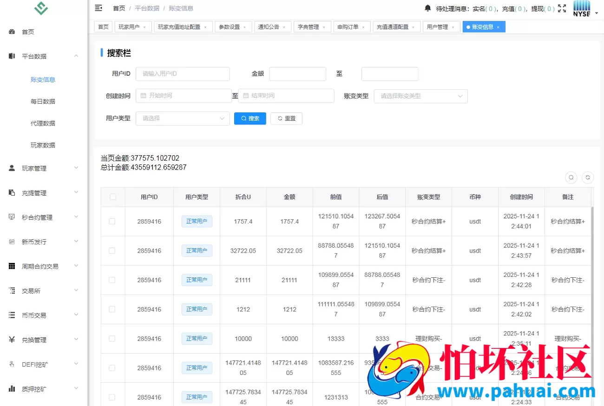Click the 秒合约管理 icon

(x=12, y=217)
